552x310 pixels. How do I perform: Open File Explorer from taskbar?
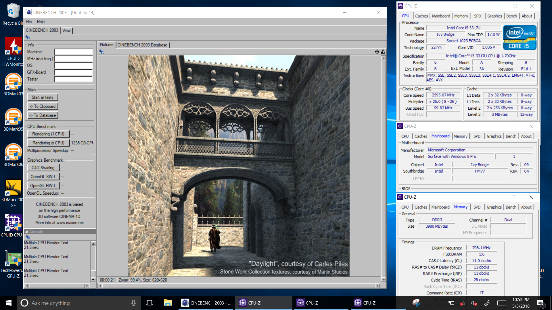point(168,303)
